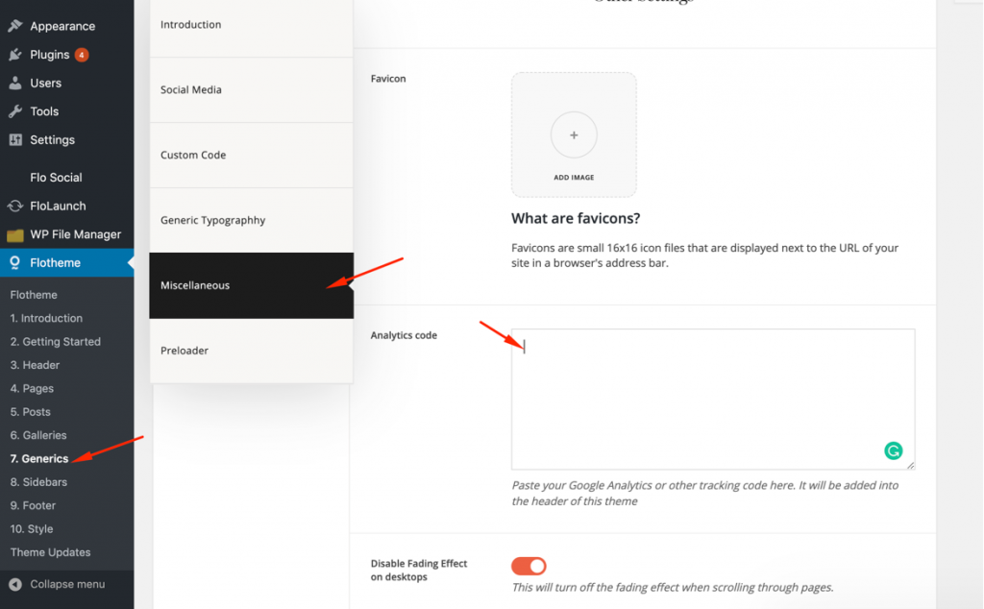This screenshot has height=609, width=984.
Task: Click the Appearance paintbrush icon
Action: point(15,26)
